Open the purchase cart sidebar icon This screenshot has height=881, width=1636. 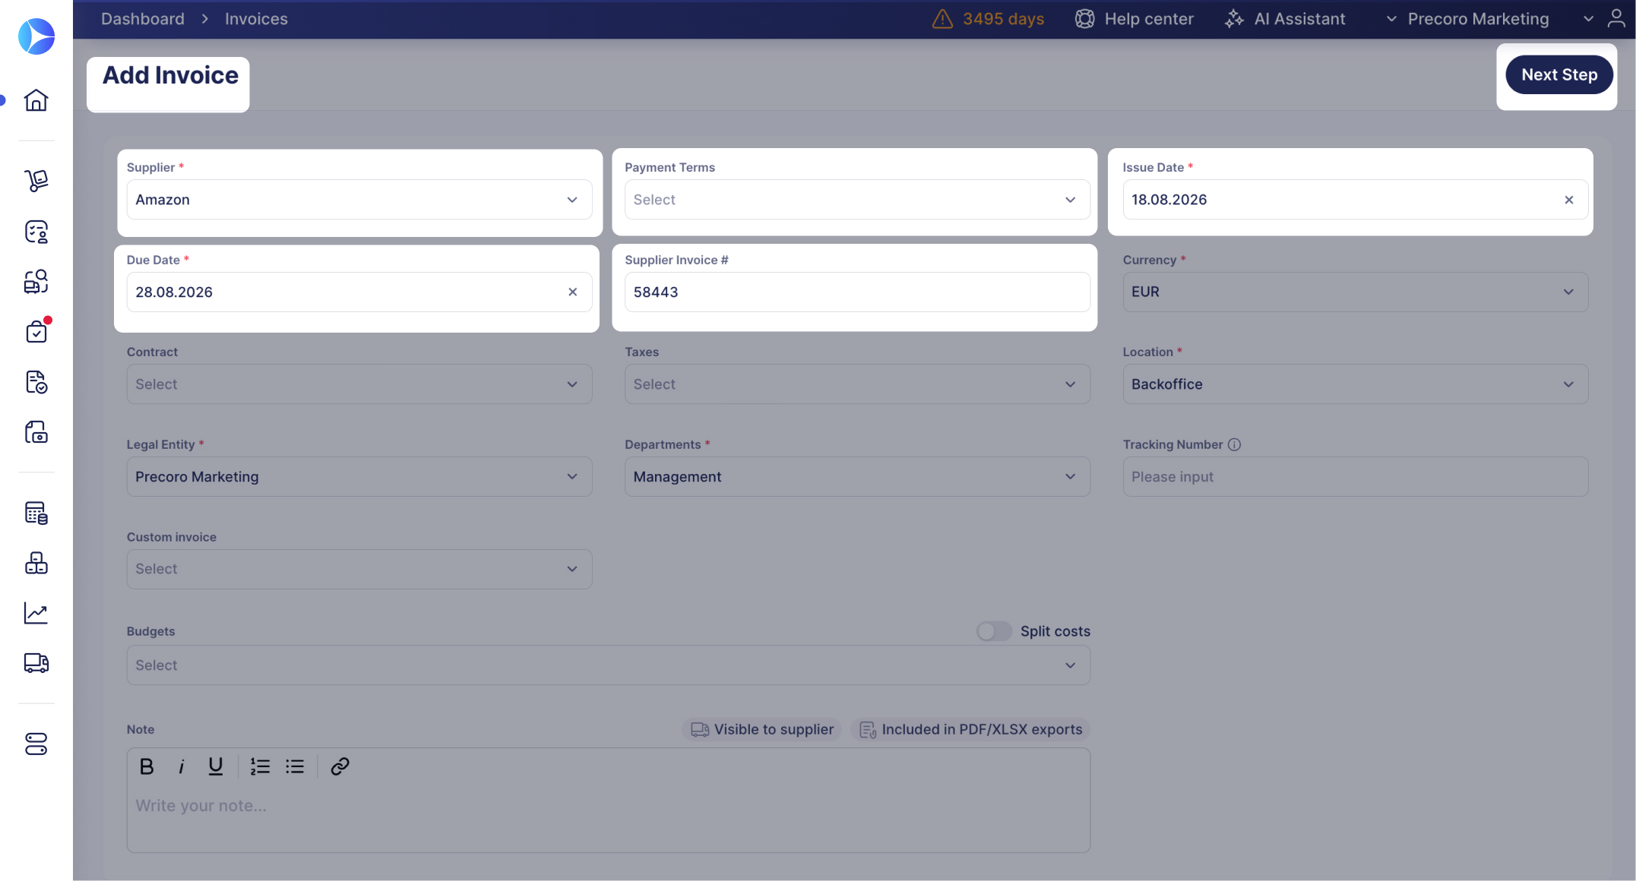(36, 181)
